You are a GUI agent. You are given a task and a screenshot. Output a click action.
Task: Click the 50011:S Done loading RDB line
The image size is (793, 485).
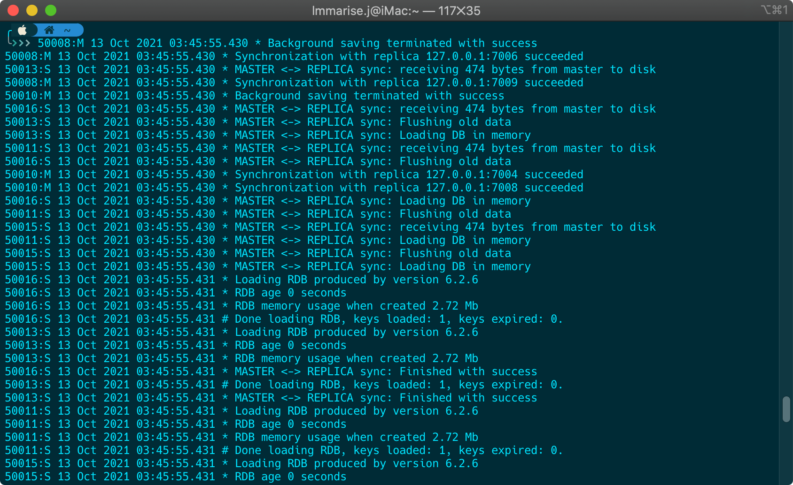point(284,450)
